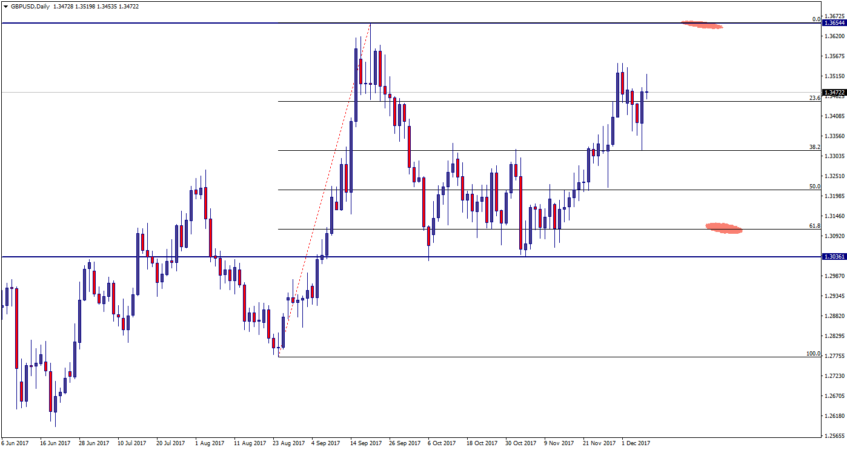Select the rightmost candle on the chart
The height and width of the screenshot is (450, 847).
(647, 91)
